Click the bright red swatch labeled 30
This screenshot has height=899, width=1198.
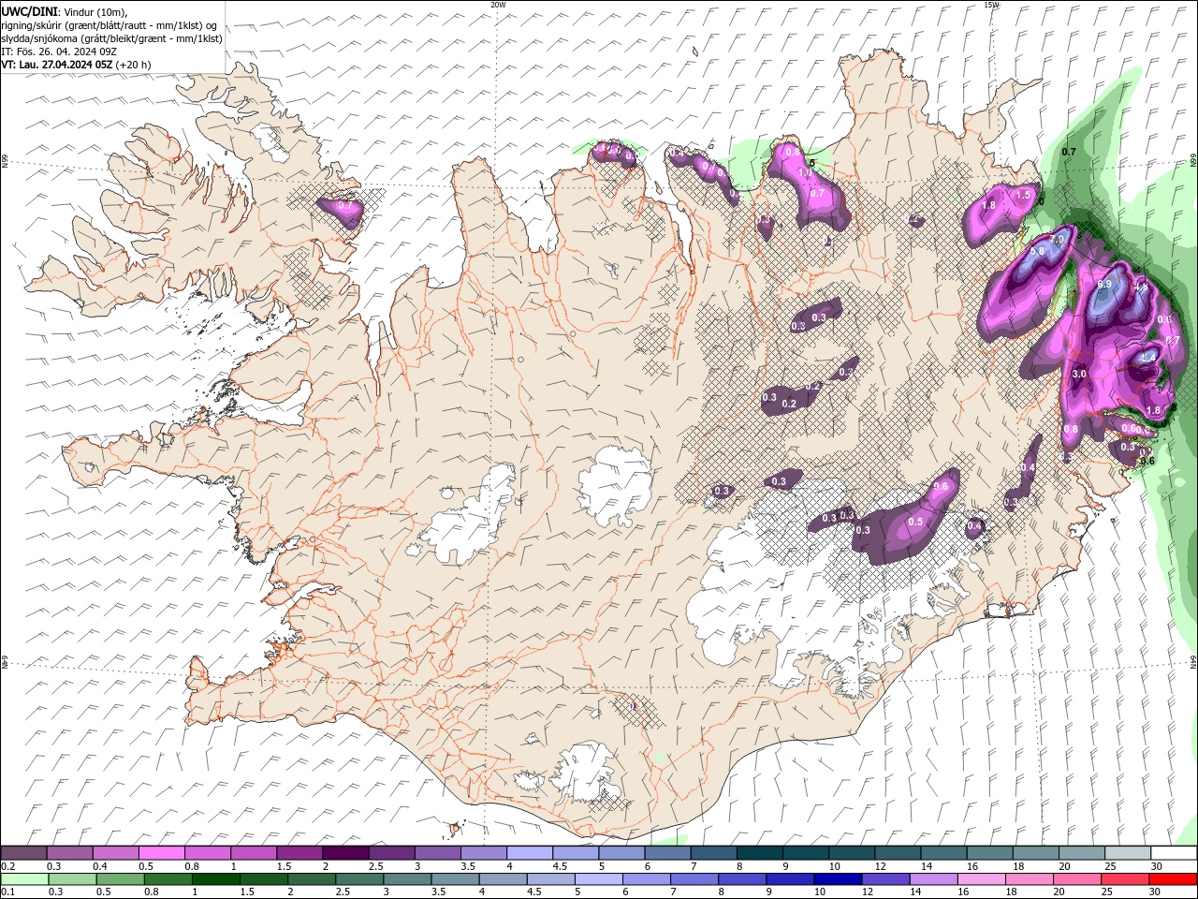click(1173, 879)
